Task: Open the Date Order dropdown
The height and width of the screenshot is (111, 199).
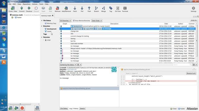Action: [97, 21]
